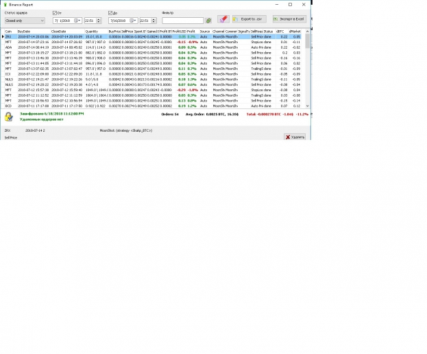Open the 'Closed only' order status dropdown
Image resolution: width=427 pixels, height=354 pixels.
(25, 21)
